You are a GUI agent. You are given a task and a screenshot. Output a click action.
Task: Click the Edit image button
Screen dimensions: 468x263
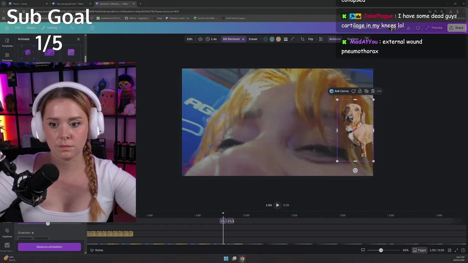click(x=189, y=39)
